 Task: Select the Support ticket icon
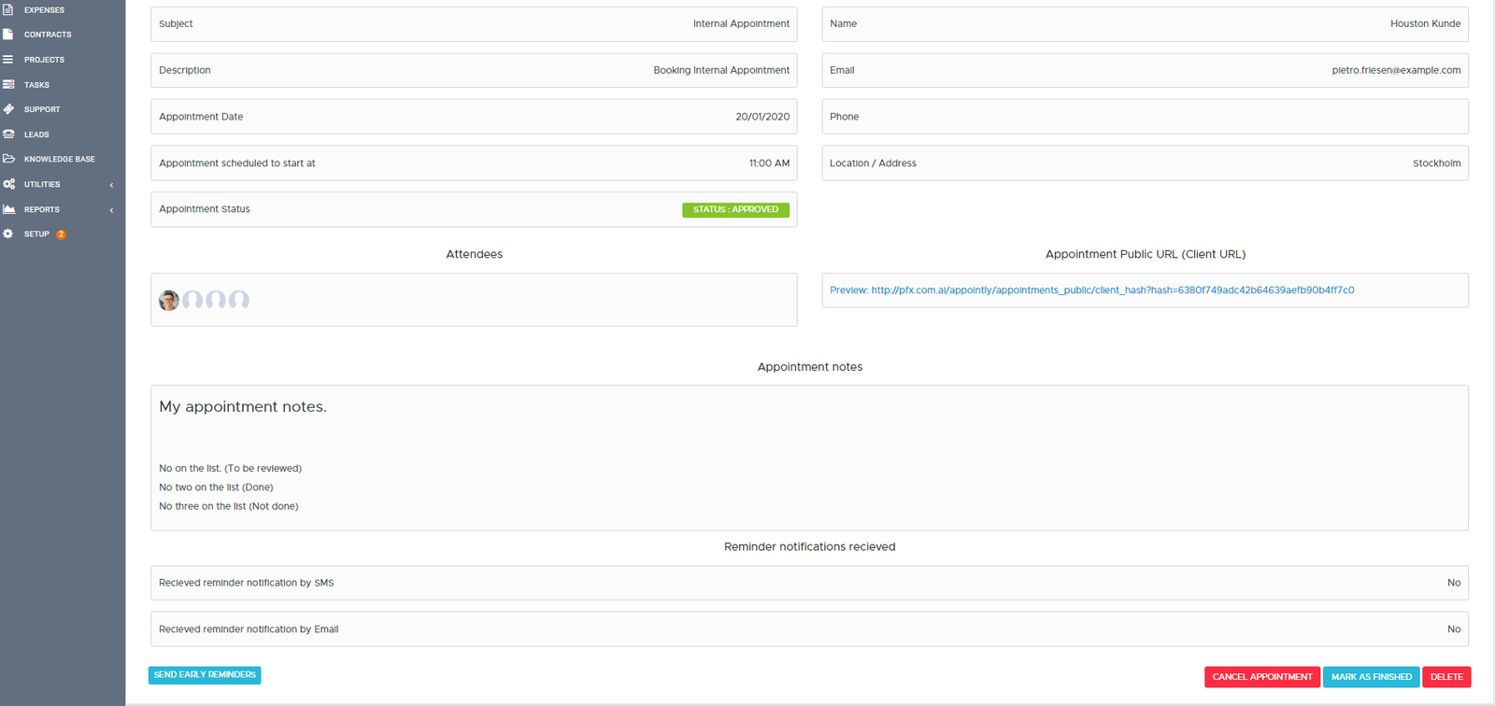click(8, 109)
